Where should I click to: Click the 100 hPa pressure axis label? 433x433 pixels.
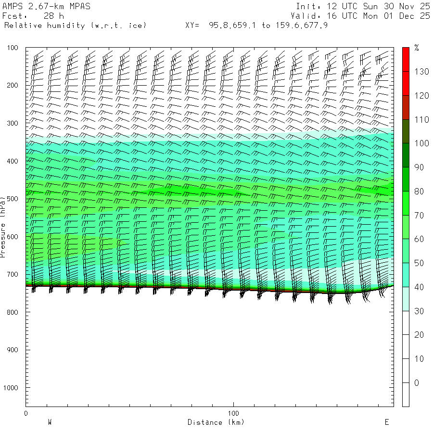tap(12, 48)
